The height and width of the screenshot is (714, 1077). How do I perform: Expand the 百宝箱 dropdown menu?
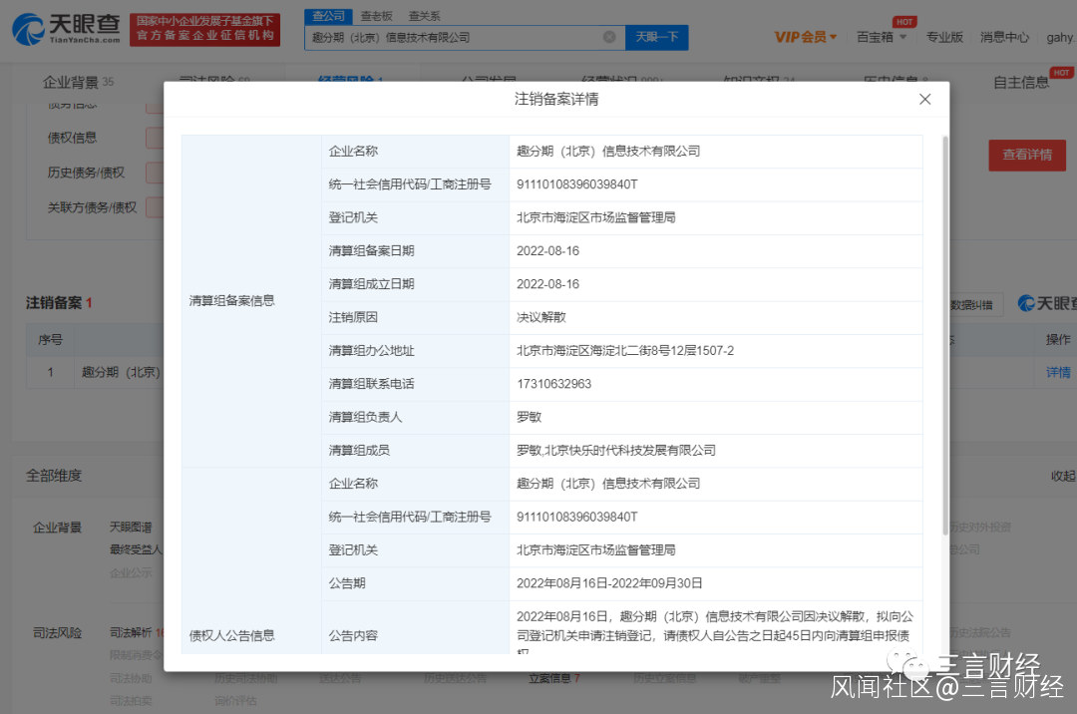coord(882,37)
